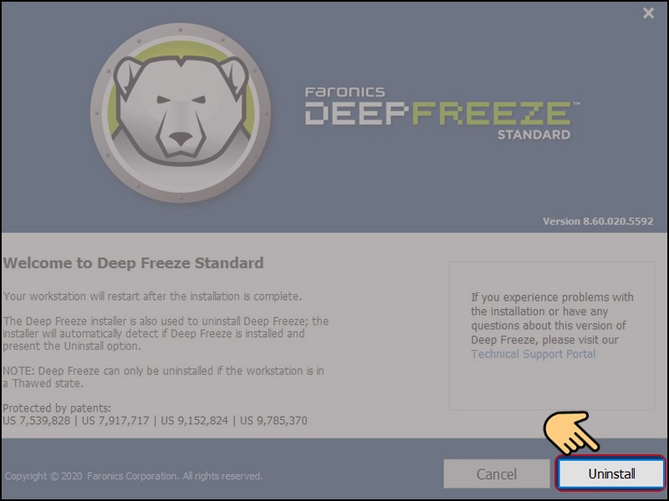Click the Faronics brand name text

pyautogui.click(x=345, y=92)
